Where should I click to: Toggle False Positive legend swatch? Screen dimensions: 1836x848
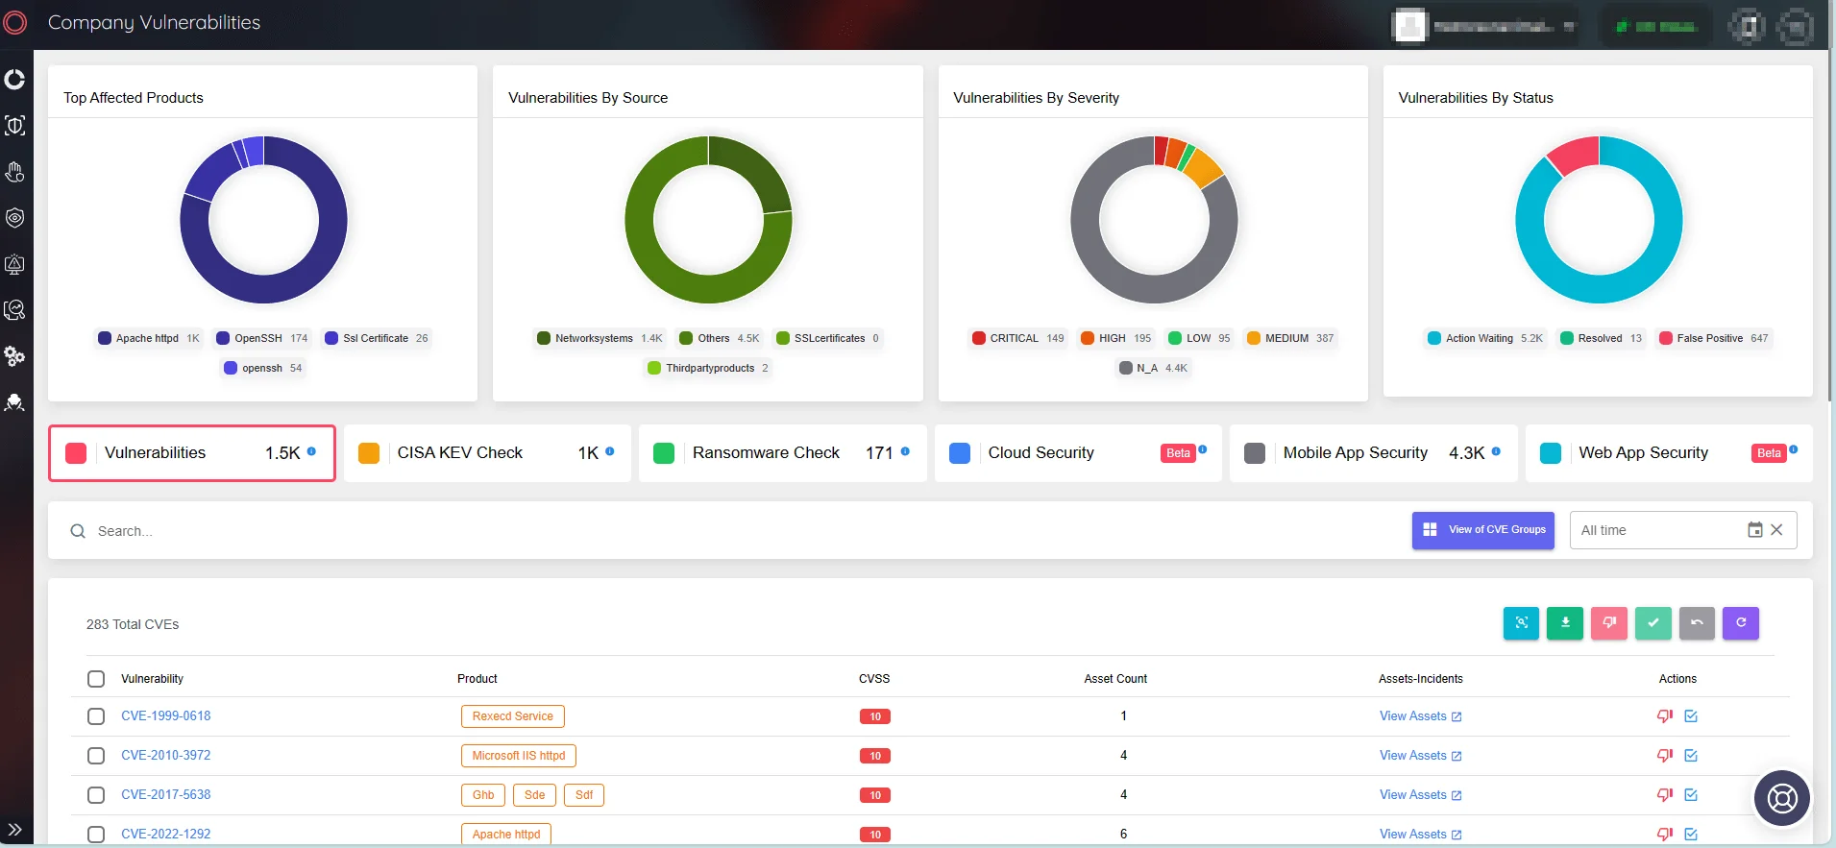(x=1665, y=338)
